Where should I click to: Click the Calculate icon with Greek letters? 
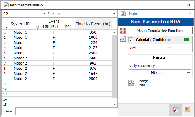pyautogui.click(x=123, y=31)
